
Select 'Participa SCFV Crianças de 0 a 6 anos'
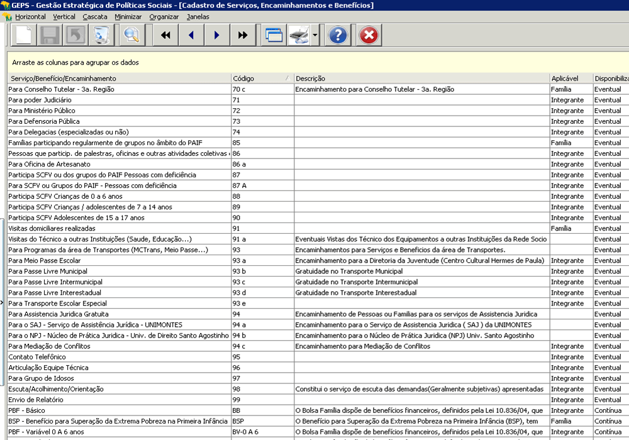tap(318, 196)
